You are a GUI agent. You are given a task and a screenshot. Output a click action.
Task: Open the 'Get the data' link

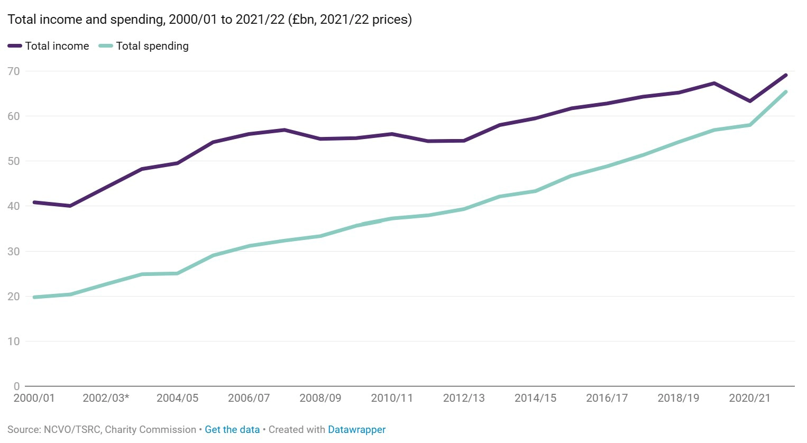tap(232, 430)
